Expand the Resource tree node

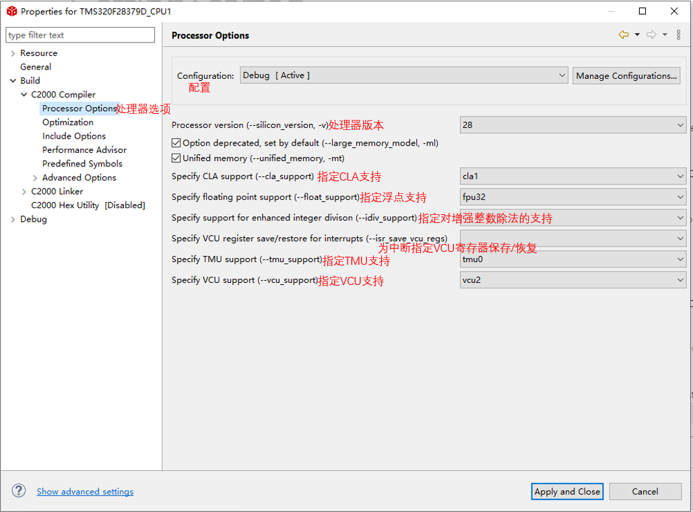13,53
